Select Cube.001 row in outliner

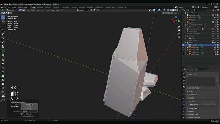201,45
